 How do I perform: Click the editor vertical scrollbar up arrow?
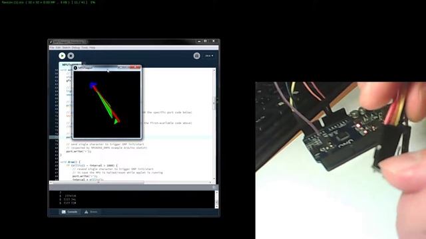click(x=214, y=70)
